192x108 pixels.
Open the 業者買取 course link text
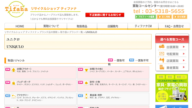click(172, 68)
